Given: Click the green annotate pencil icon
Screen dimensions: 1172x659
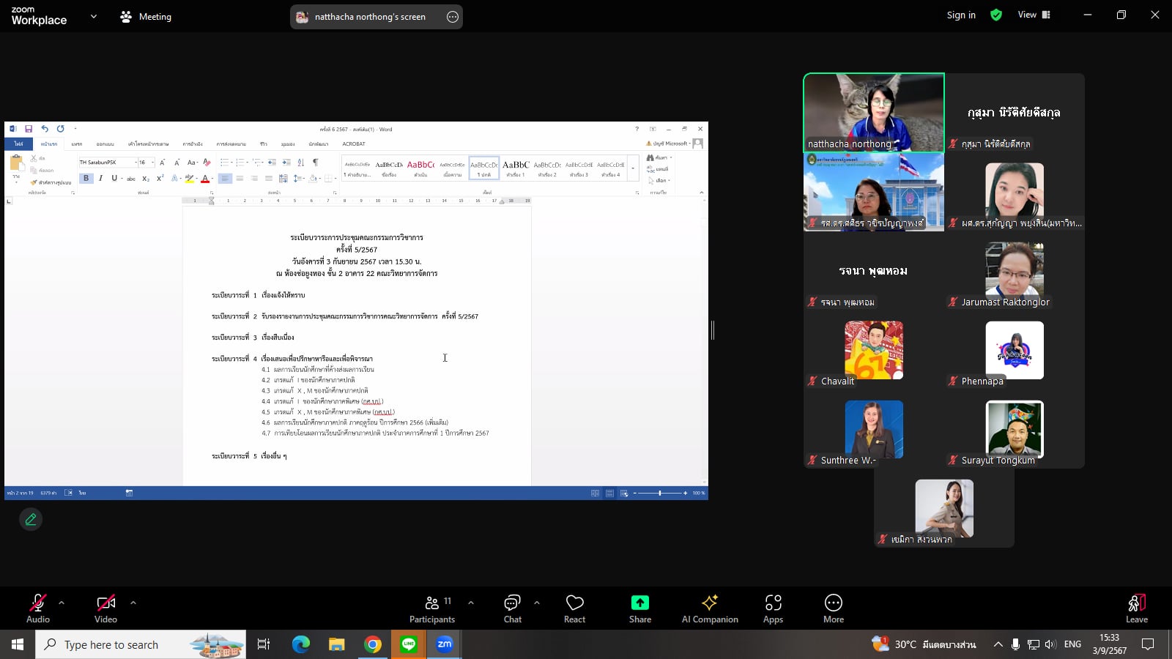Looking at the screenshot, I should coord(31,519).
